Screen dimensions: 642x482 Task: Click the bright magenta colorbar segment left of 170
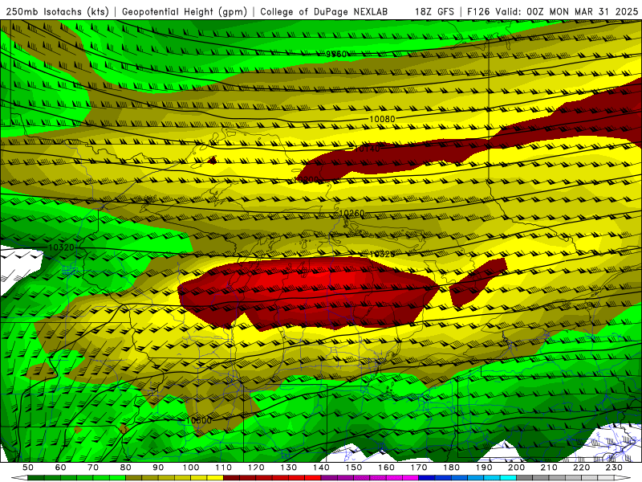pyautogui.click(x=411, y=478)
